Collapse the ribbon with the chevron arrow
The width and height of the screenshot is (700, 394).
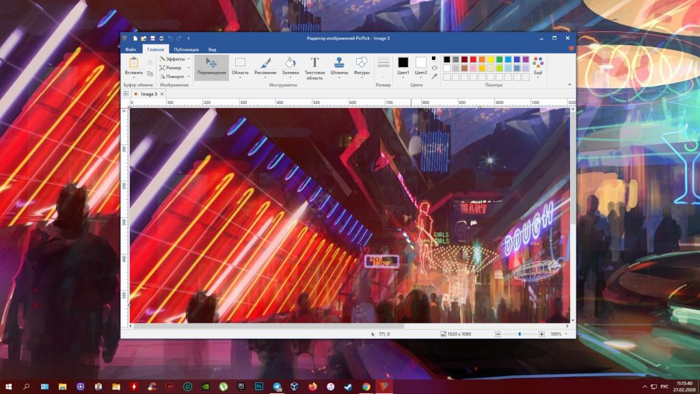click(x=569, y=84)
